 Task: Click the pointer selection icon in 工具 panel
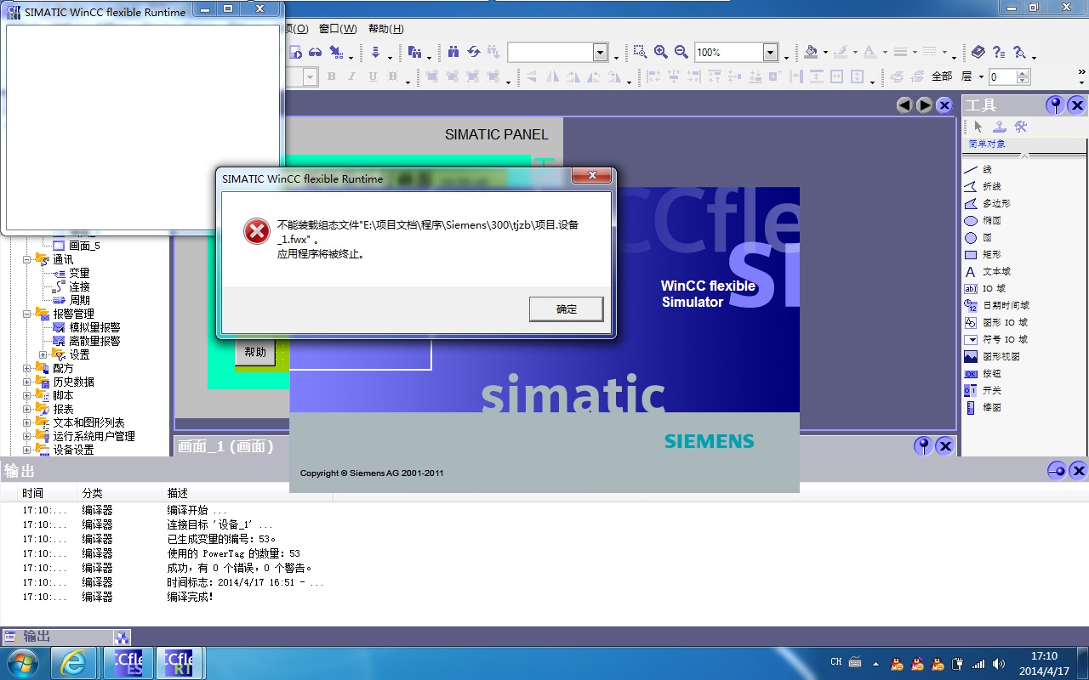[x=978, y=127]
